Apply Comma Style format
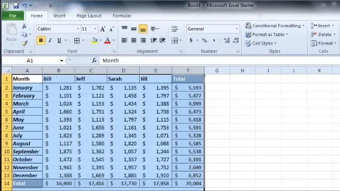This screenshot has width=340, height=191. tap(214, 40)
